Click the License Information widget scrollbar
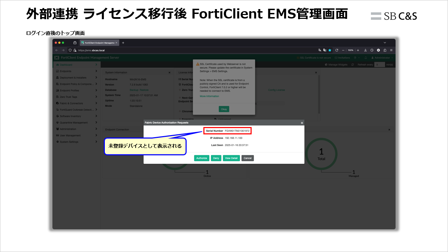Viewport: 448px width, 252px height. click(319, 94)
